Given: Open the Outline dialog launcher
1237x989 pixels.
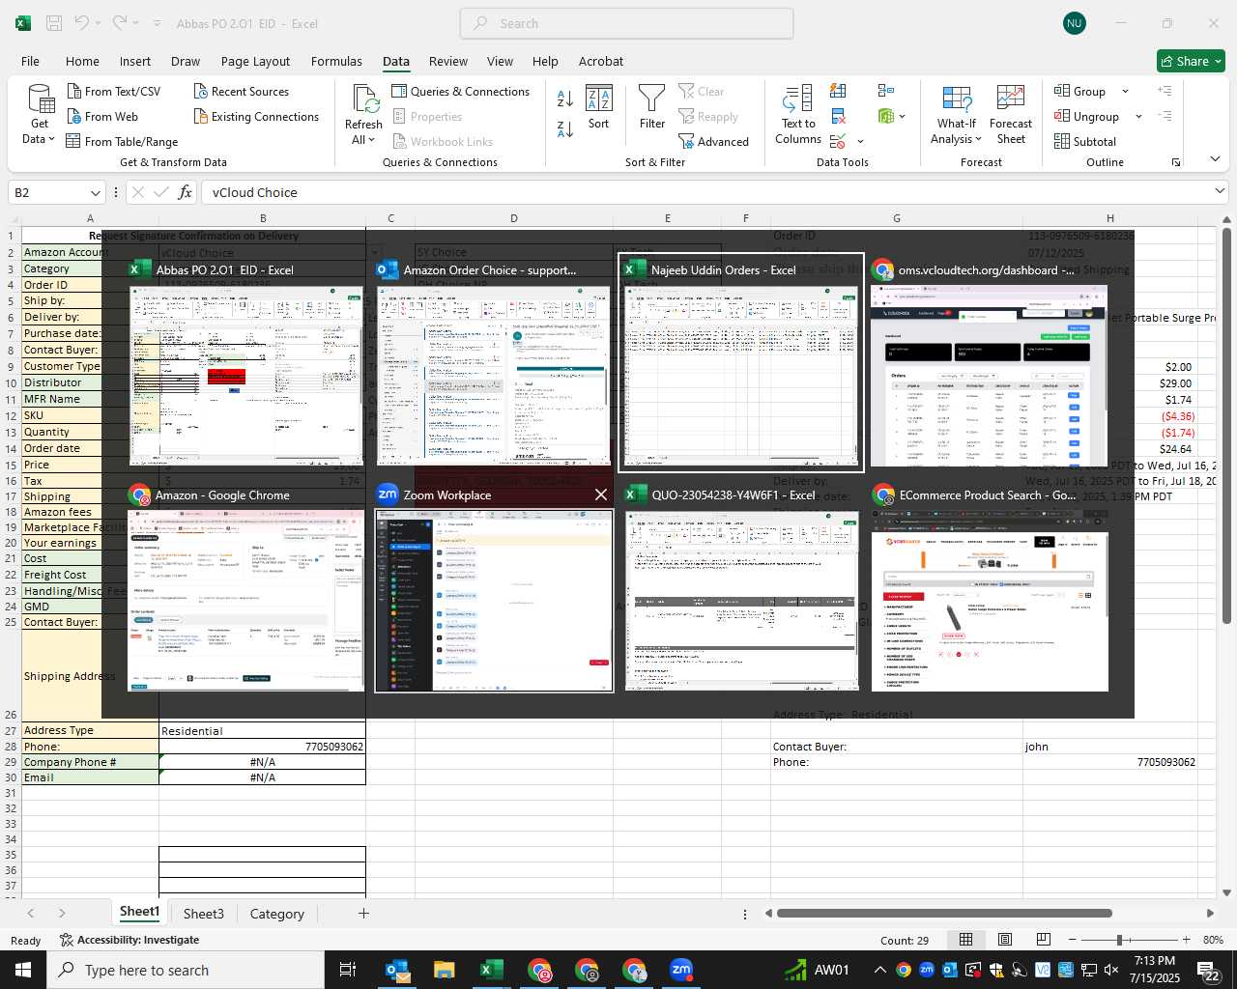Looking at the screenshot, I should pyautogui.click(x=1176, y=162).
